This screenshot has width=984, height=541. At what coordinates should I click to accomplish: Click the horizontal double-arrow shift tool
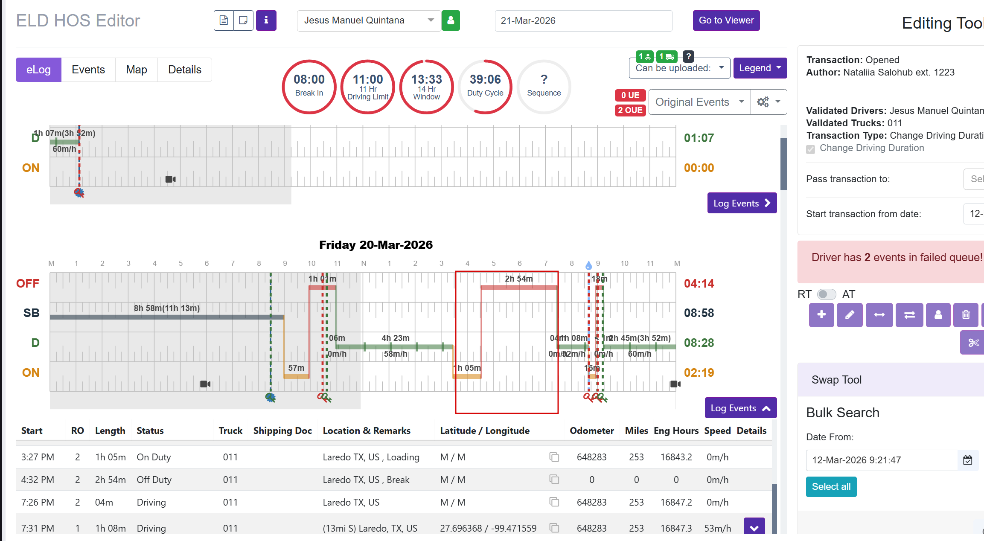879,315
